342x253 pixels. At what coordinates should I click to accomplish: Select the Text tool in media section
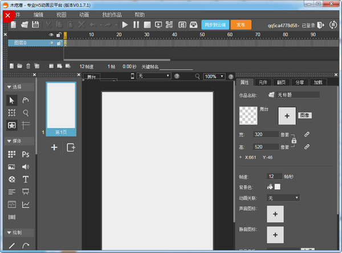pos(26,179)
